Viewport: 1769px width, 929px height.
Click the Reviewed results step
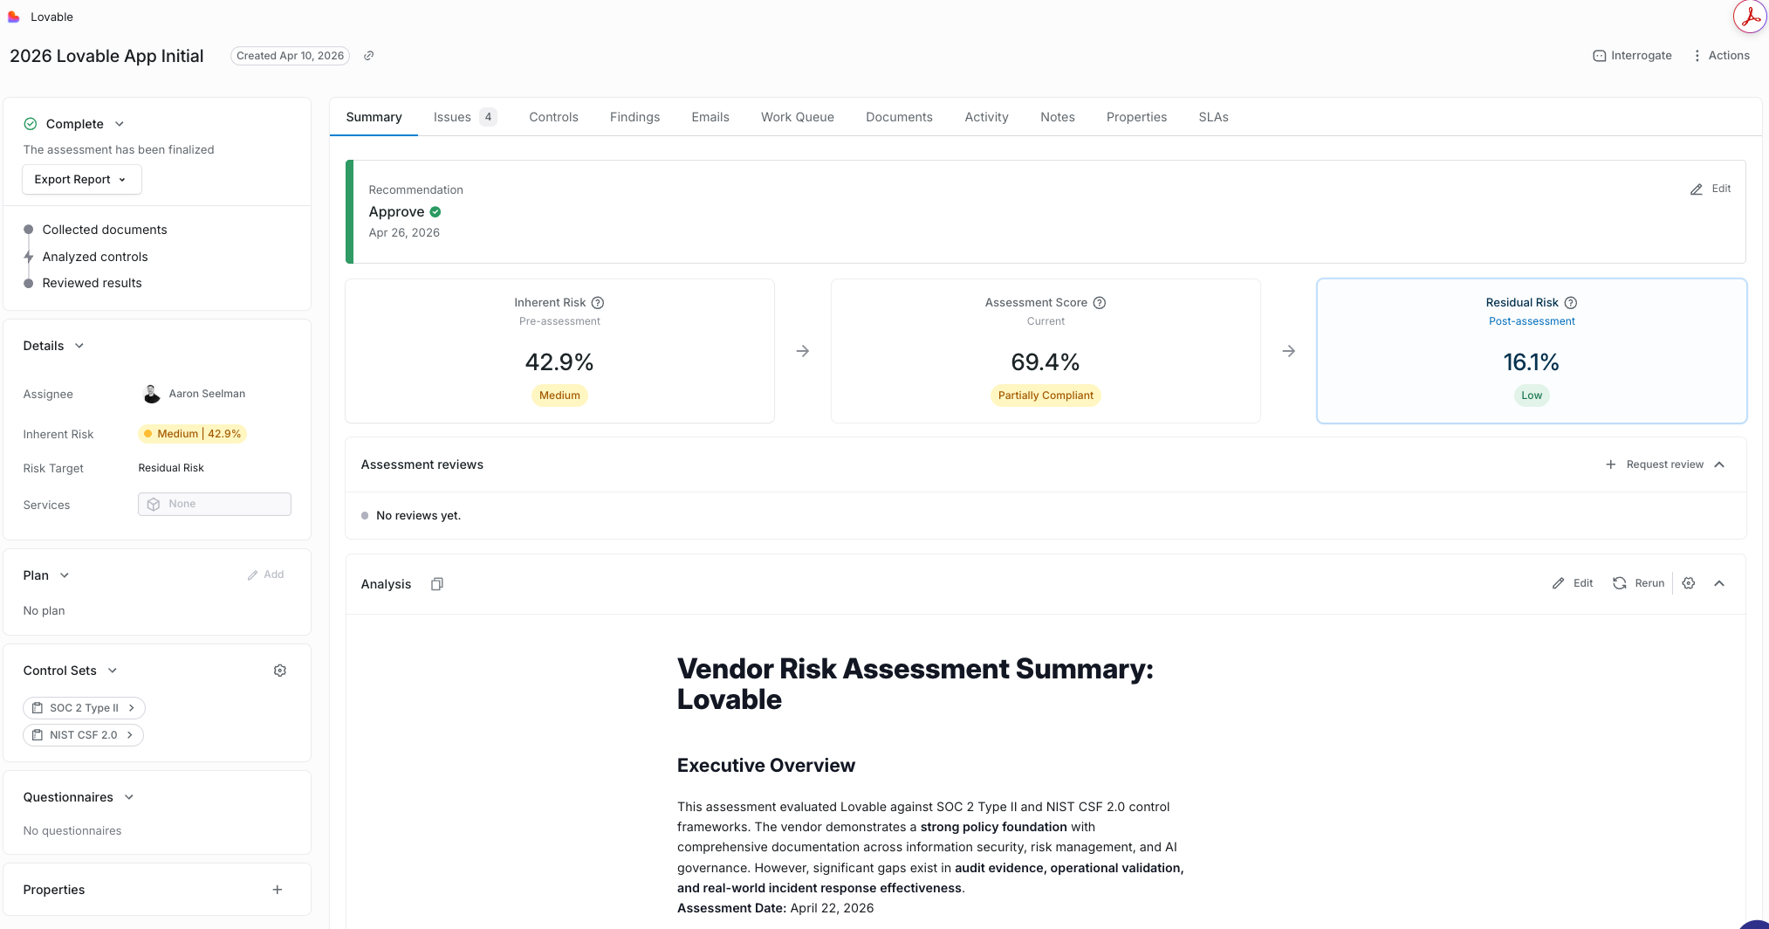(x=92, y=283)
